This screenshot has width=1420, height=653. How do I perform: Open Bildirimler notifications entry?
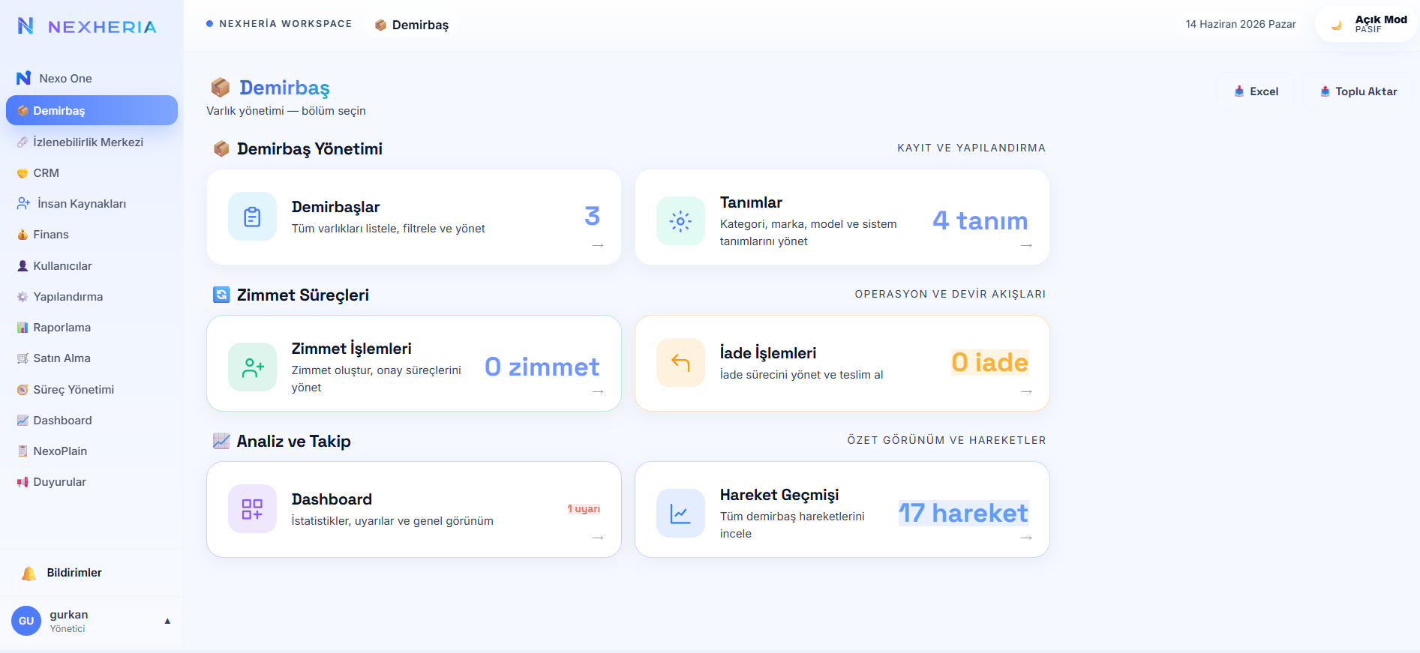tap(92, 574)
